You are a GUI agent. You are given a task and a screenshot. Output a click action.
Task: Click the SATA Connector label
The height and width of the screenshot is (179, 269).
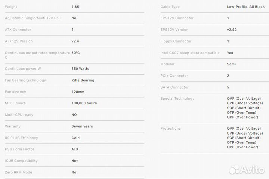pyautogui.click(x=174, y=87)
